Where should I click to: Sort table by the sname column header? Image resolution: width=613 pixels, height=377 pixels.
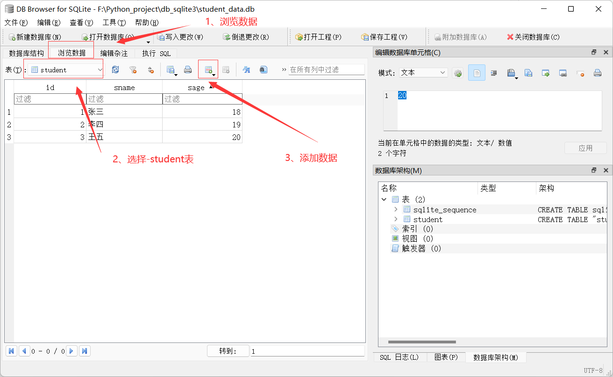pos(124,87)
